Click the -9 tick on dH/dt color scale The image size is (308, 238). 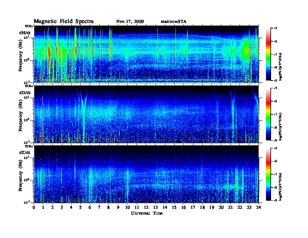click(275, 80)
